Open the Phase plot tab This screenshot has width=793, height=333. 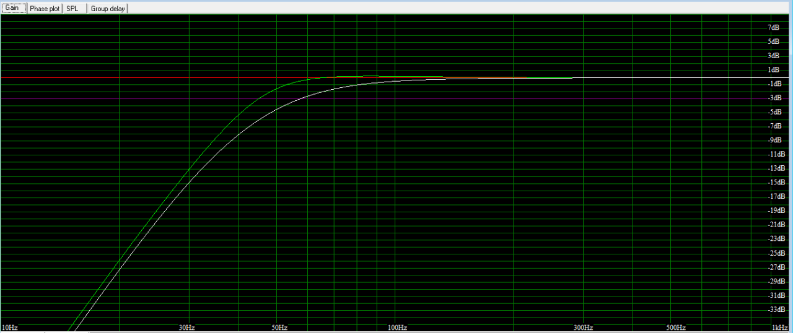(x=45, y=9)
